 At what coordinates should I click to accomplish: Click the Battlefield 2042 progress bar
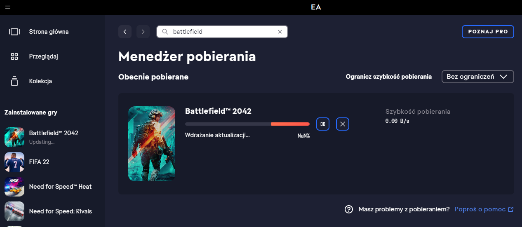tap(247, 124)
